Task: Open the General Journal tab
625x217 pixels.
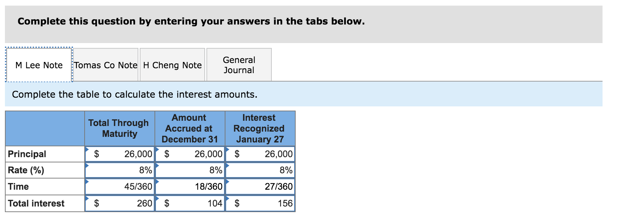Action: (239, 65)
